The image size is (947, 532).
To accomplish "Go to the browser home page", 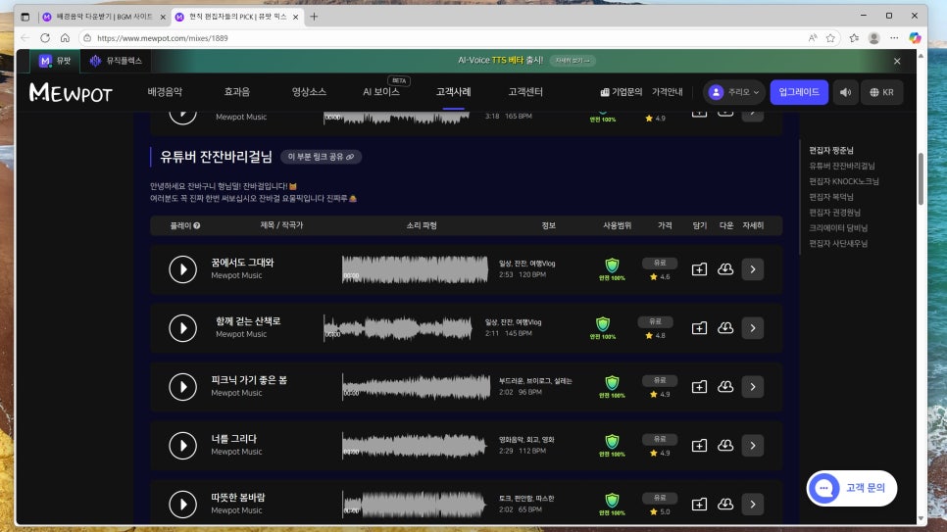I will tap(66, 38).
